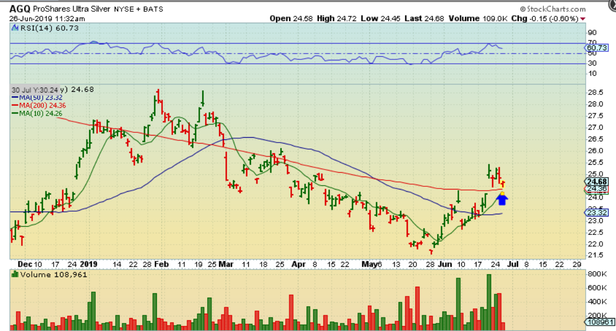Click the NYSE + BATS exchange label
The width and height of the screenshot is (616, 331).
(138, 9)
